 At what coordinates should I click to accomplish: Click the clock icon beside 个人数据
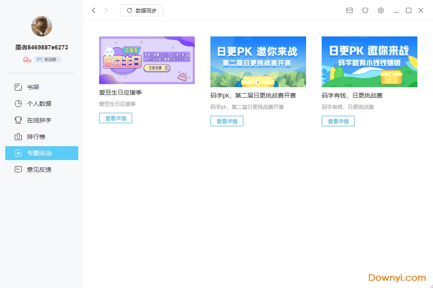[x=17, y=104]
